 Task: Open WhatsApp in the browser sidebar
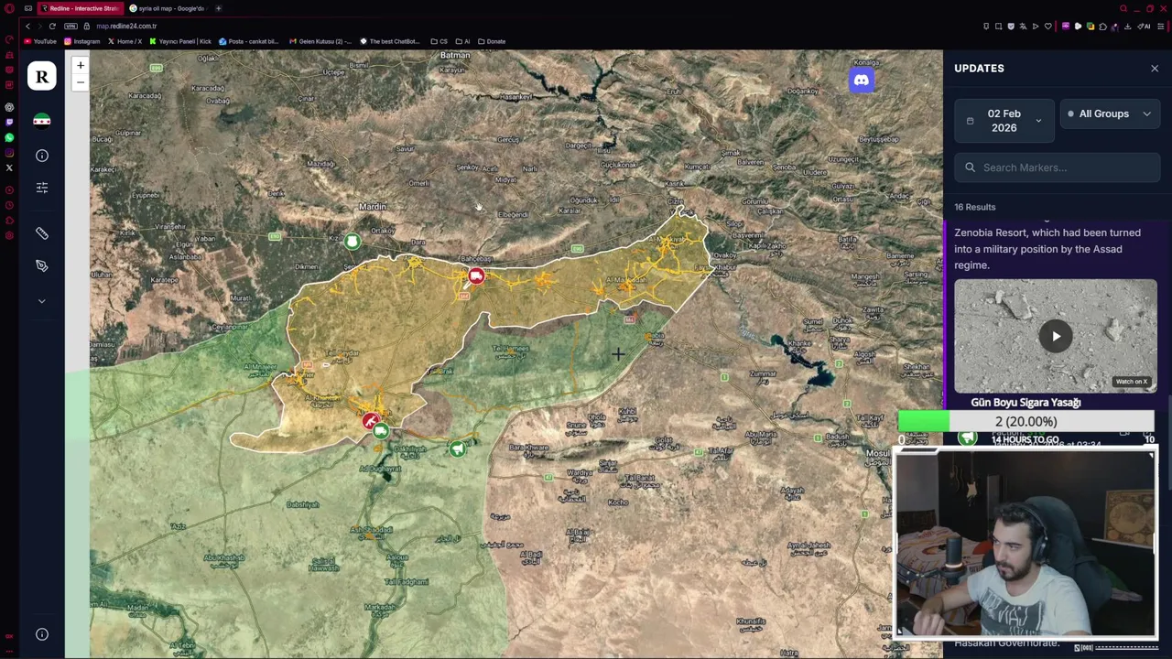click(x=9, y=137)
